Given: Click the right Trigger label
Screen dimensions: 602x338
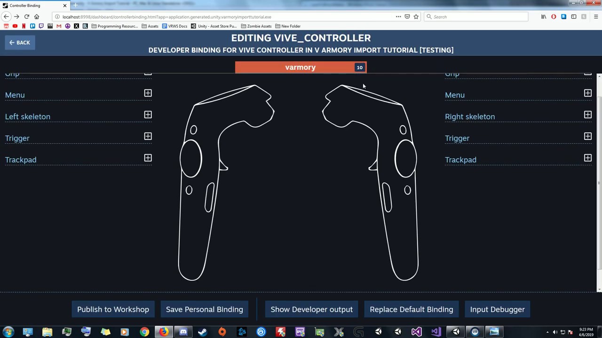Looking at the screenshot, I should pos(457,138).
